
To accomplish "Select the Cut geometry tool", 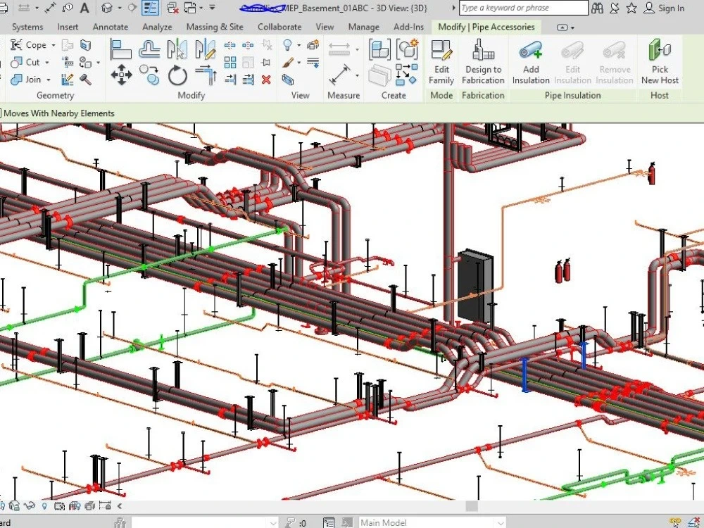I will 25,62.
